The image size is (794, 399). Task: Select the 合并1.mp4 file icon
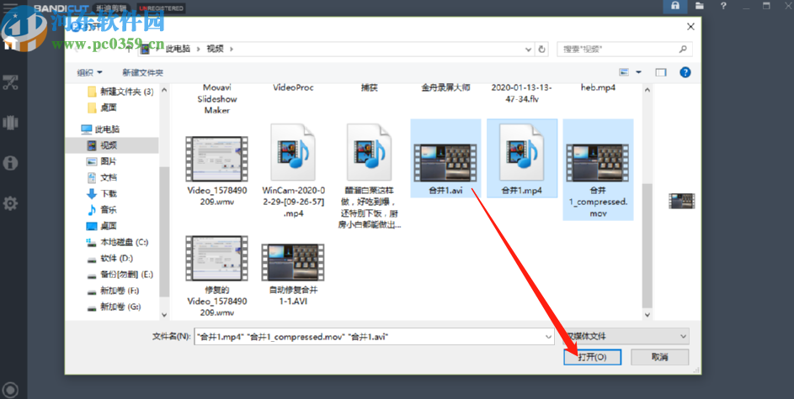(521, 158)
